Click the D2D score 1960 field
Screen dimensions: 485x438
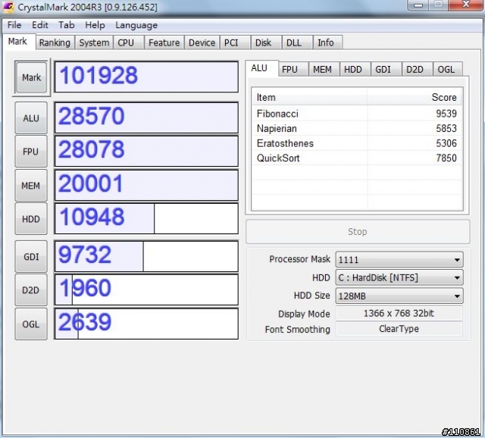(x=146, y=289)
